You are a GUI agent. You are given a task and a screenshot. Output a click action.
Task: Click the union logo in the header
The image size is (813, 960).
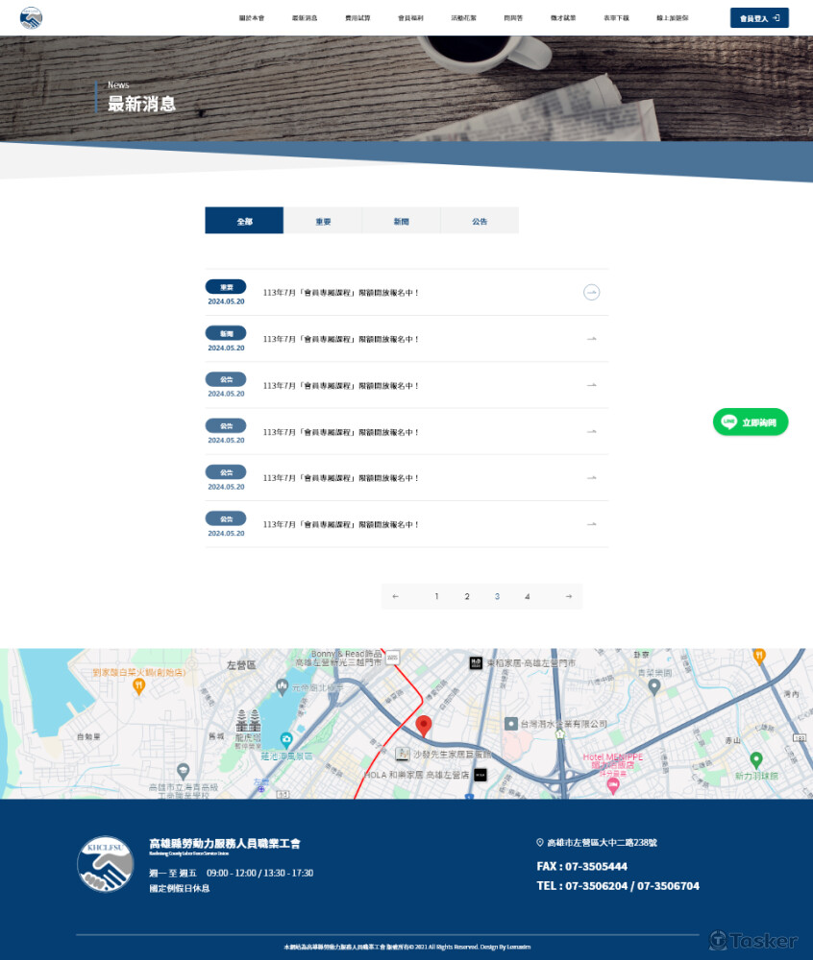32,17
